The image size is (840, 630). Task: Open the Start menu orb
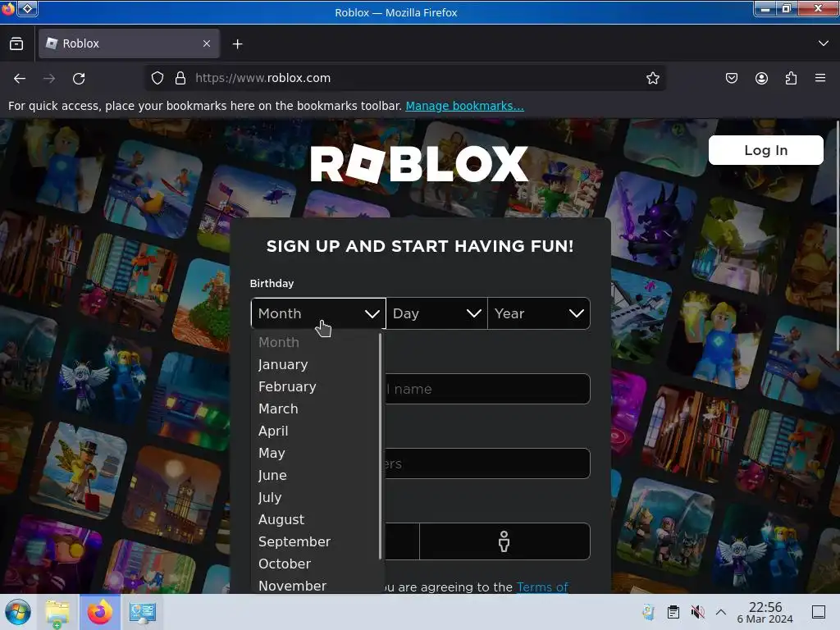point(18,612)
